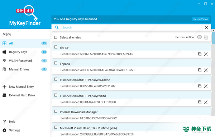The height and width of the screenshot is (137, 215).
Task: Delete the doPDF entry
Action: [206, 54]
